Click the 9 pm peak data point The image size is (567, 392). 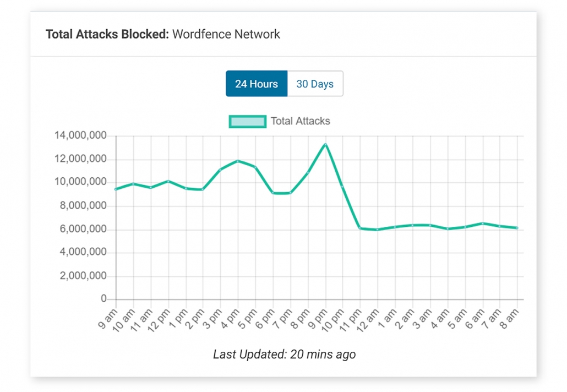(325, 145)
